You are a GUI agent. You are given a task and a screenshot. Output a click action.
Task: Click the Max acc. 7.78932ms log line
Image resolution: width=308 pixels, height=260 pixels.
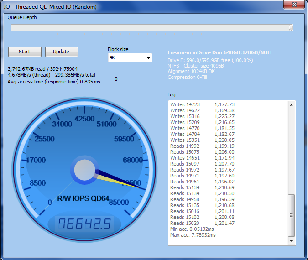193,235
